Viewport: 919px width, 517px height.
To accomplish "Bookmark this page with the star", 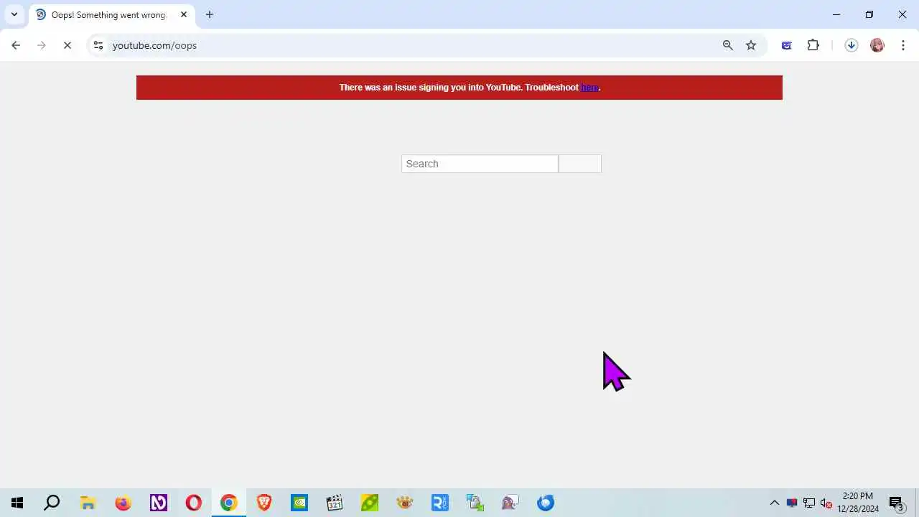I will [751, 45].
